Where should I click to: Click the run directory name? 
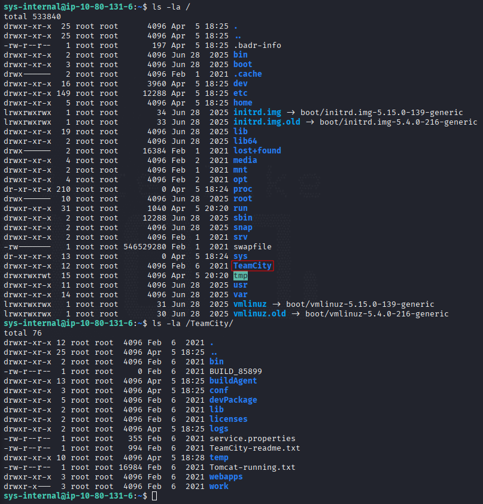241,209
